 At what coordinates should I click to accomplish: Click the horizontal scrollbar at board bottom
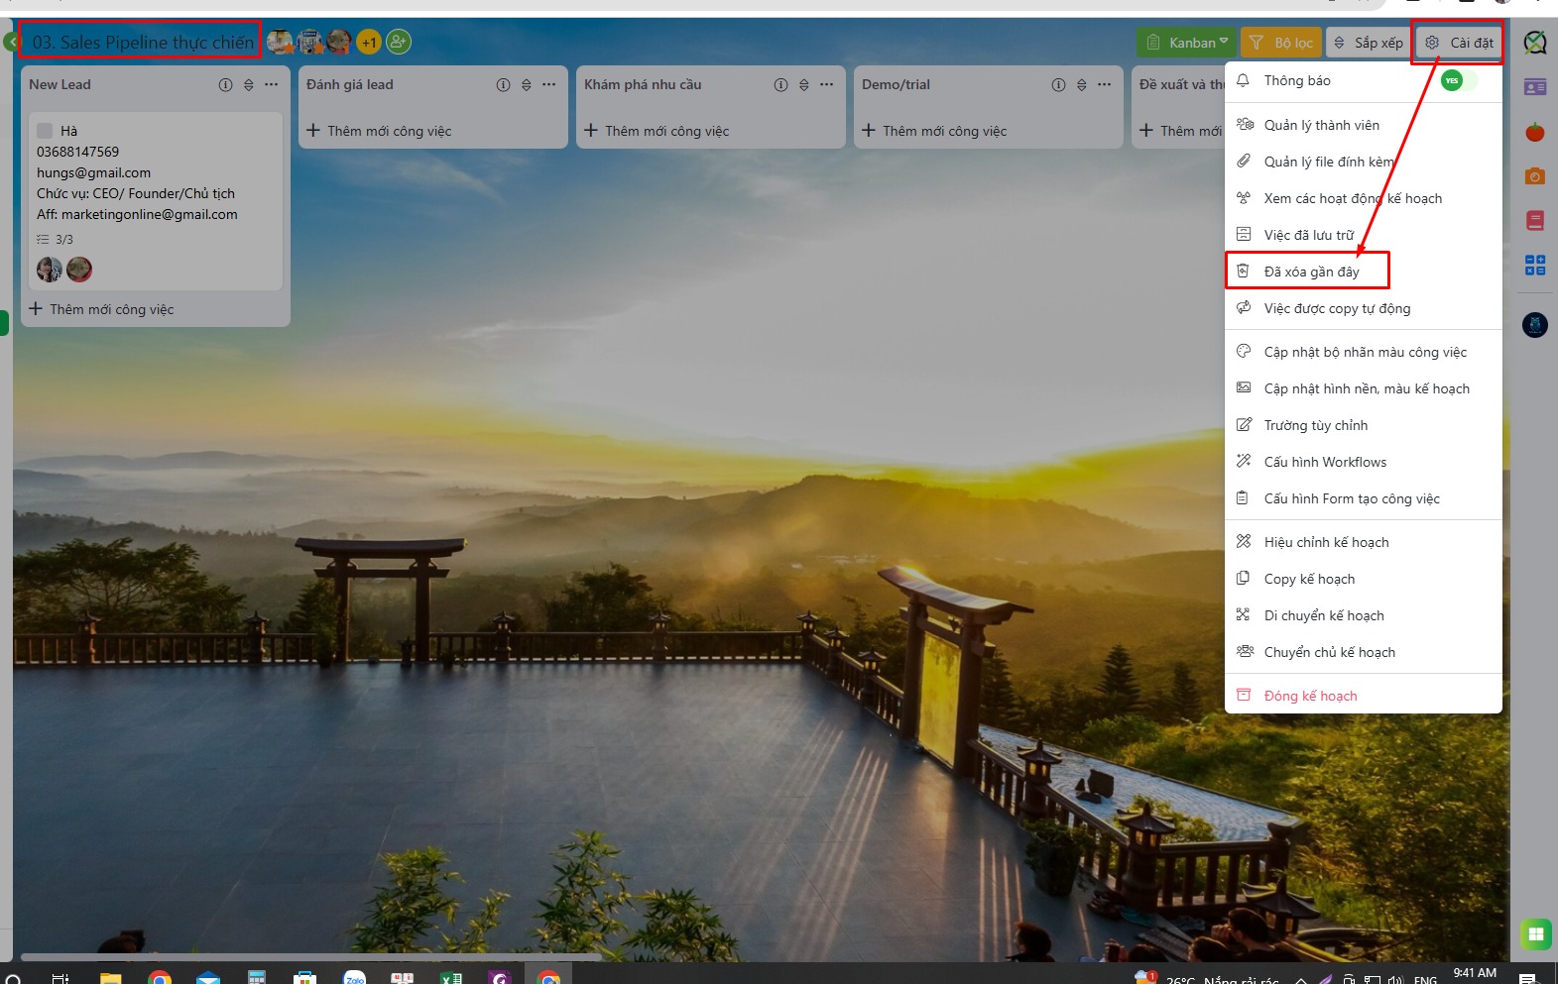(310, 957)
